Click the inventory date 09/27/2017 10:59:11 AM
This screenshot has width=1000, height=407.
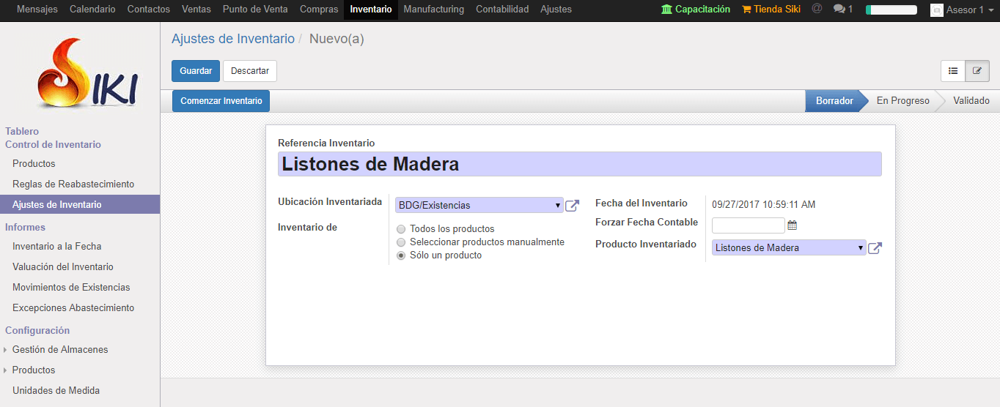(x=763, y=204)
